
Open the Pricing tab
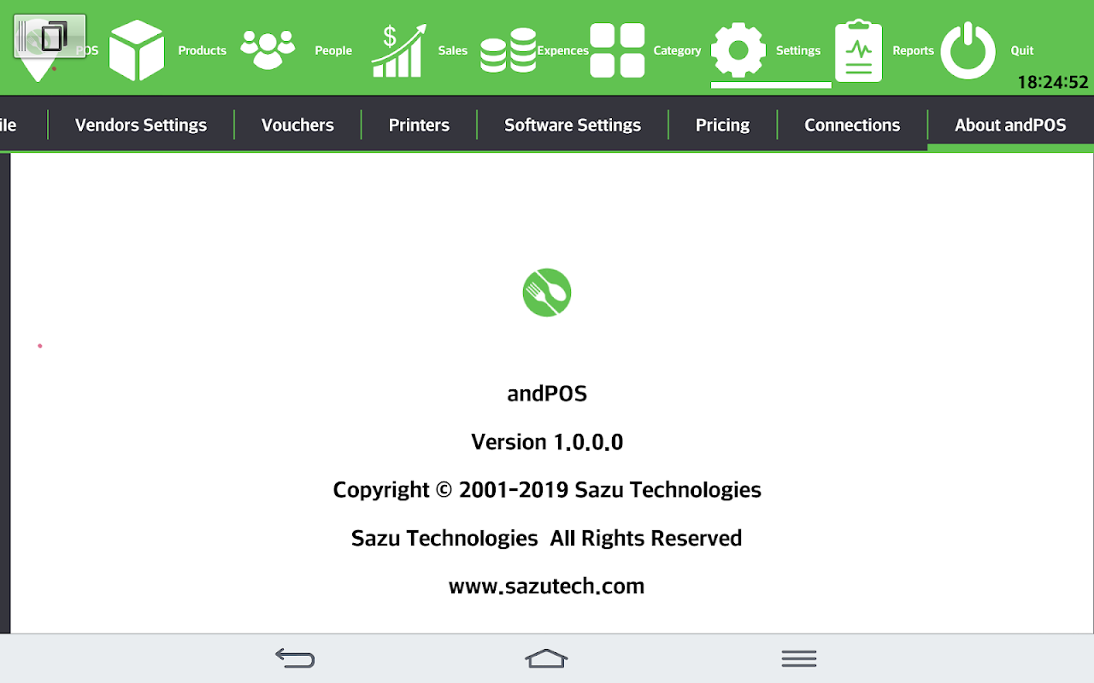722,125
